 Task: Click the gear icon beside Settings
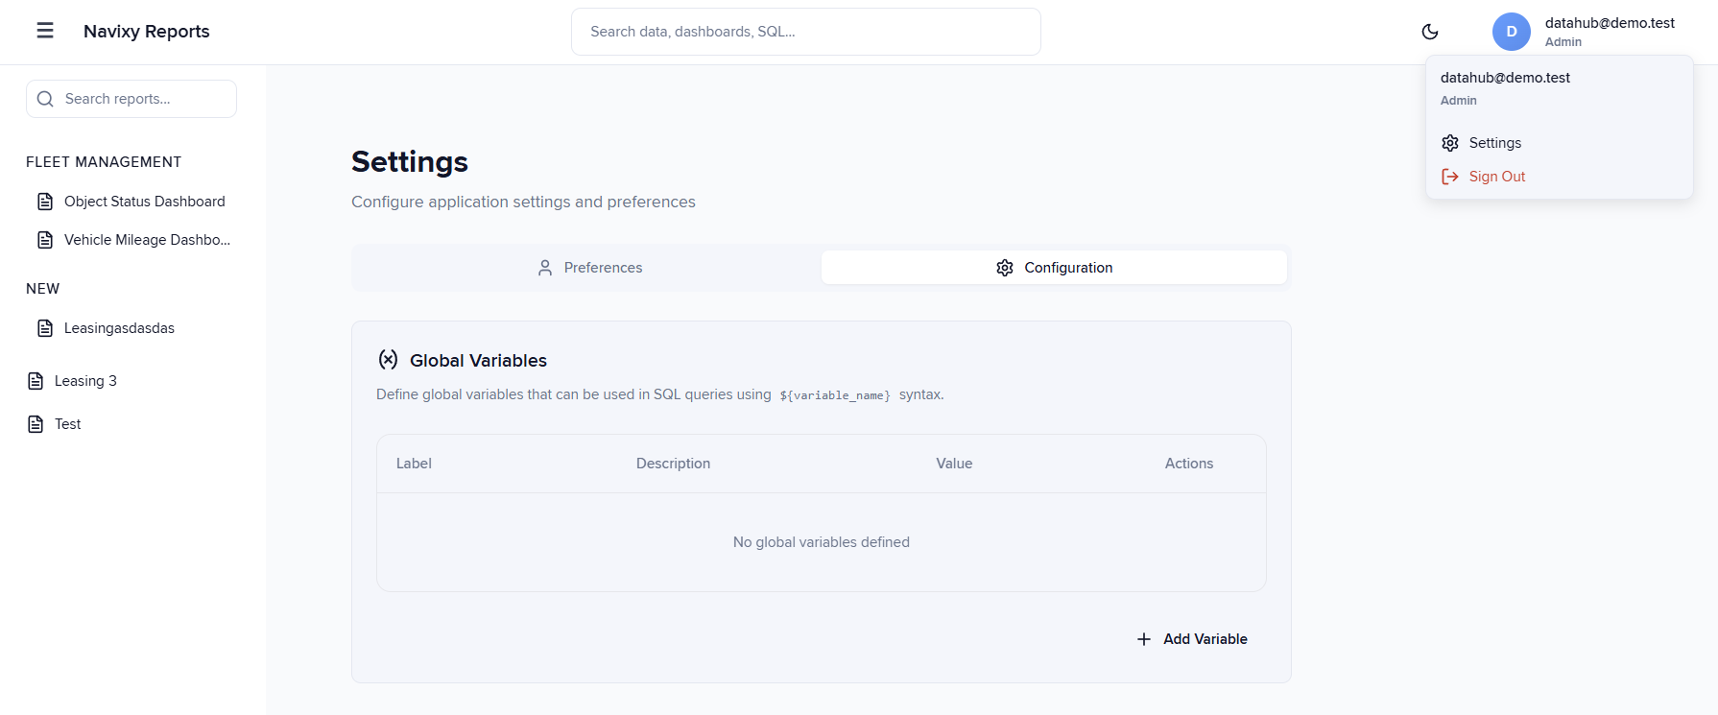click(1450, 143)
